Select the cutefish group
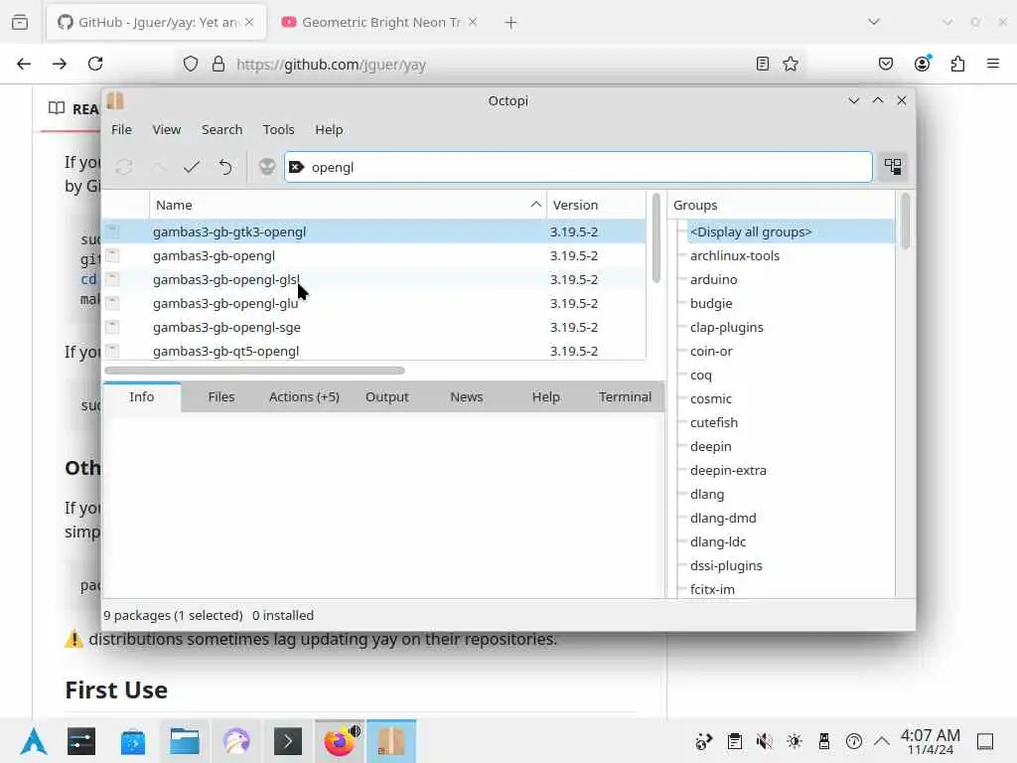Screen dimensions: 1017x763 click(713, 422)
